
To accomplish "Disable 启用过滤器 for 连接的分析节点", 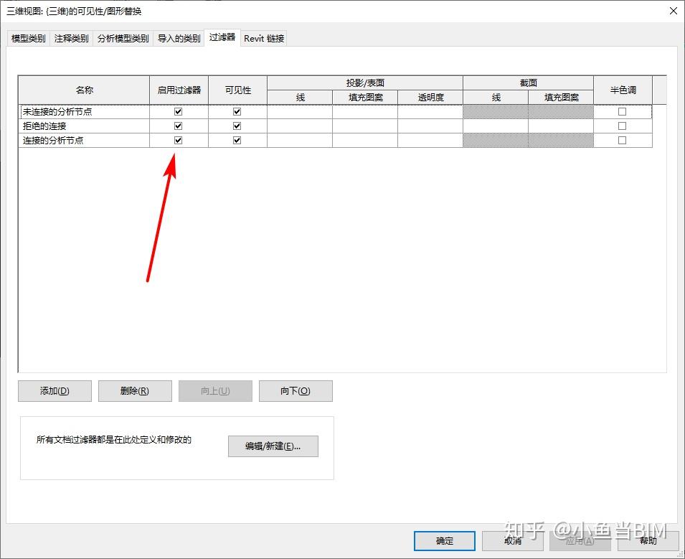I will coord(178,140).
